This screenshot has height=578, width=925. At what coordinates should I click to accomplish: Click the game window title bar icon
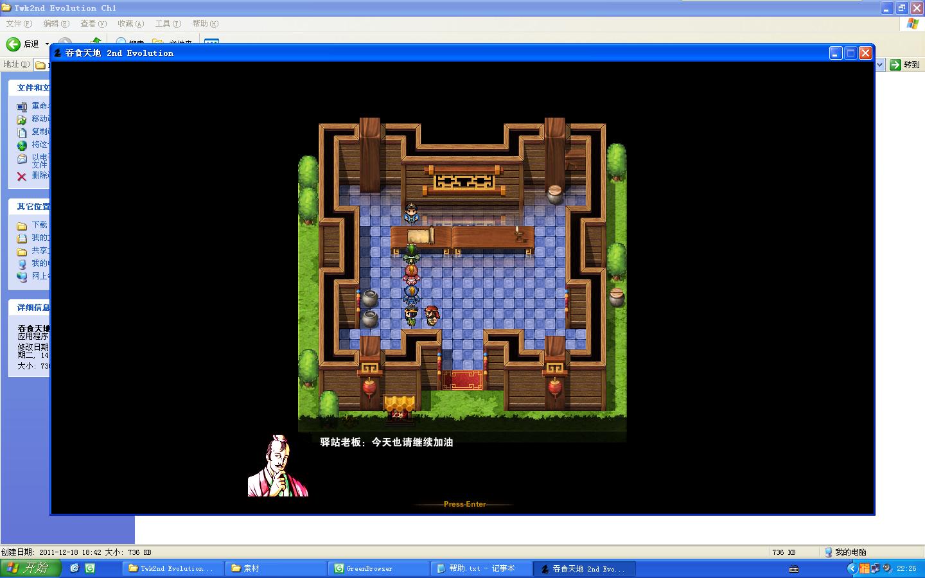click(58, 53)
